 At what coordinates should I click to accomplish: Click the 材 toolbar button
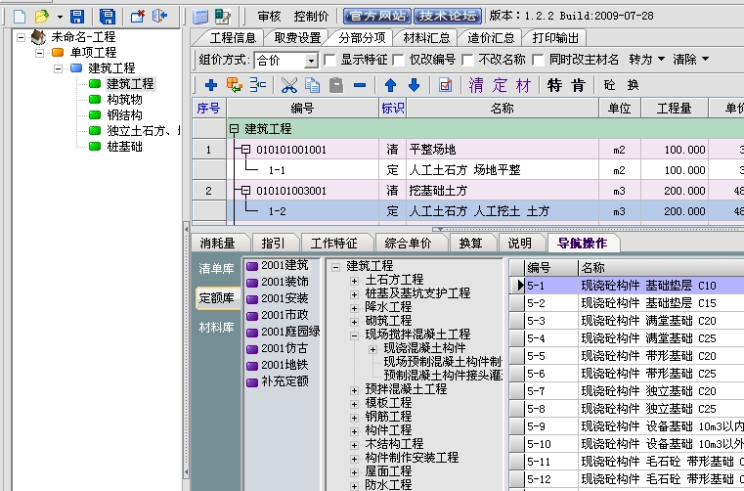[x=523, y=85]
